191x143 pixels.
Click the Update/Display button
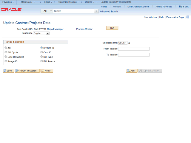(x=150, y=71)
